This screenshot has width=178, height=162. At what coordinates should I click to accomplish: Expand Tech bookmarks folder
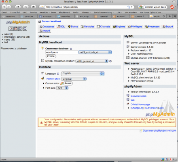[x=76, y=13]
